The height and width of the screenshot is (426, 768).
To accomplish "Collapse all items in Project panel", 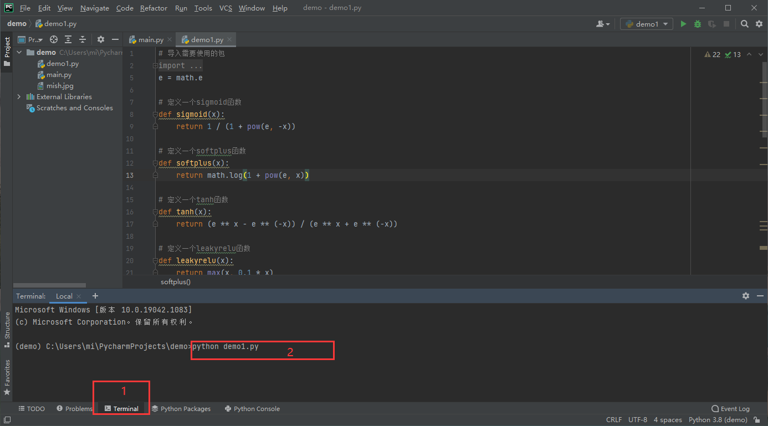I will 83,39.
